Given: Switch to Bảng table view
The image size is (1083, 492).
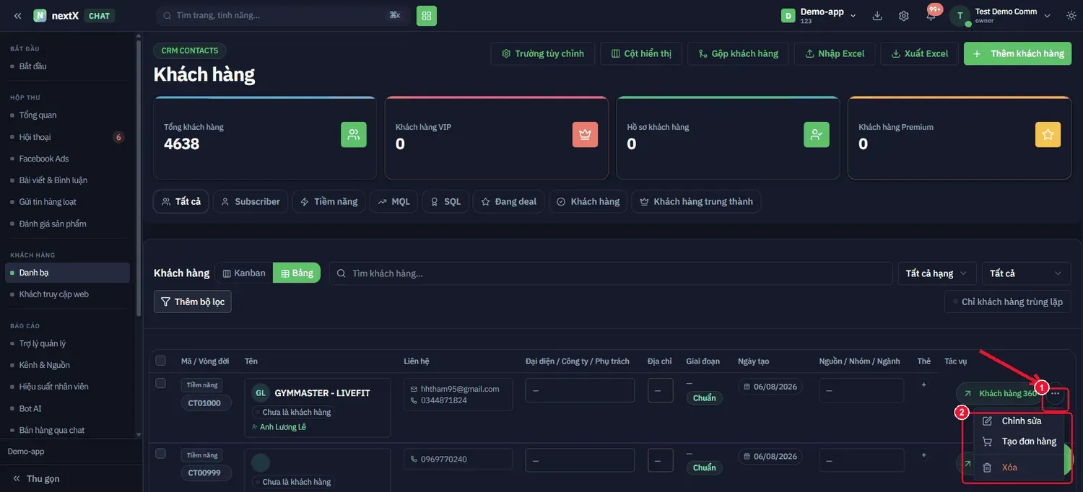Looking at the screenshot, I should click(x=297, y=273).
